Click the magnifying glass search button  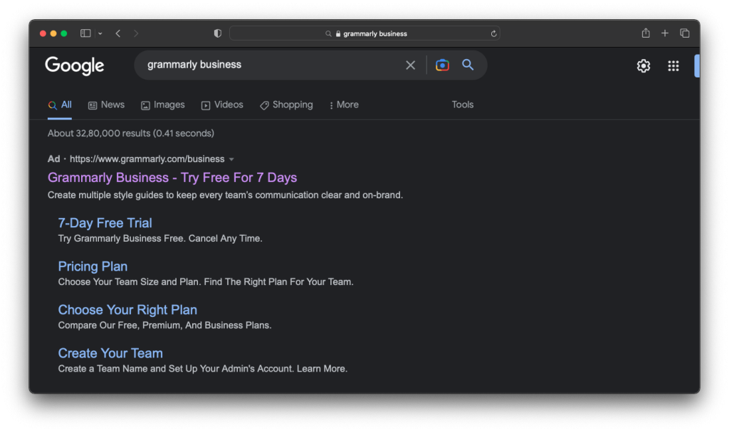pyautogui.click(x=468, y=65)
